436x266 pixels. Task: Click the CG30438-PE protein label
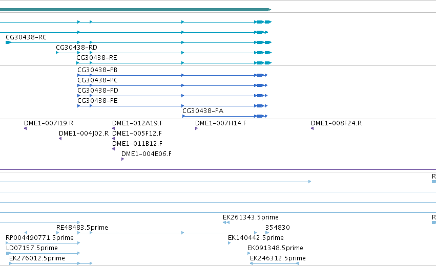click(x=97, y=101)
